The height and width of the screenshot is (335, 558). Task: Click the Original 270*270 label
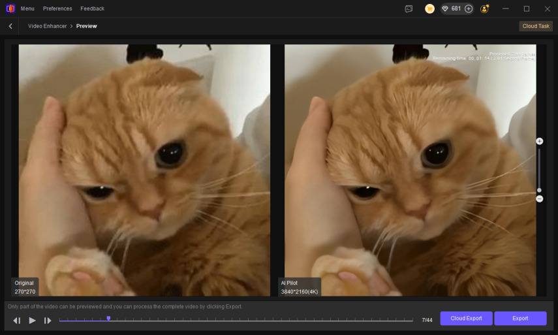[25, 287]
